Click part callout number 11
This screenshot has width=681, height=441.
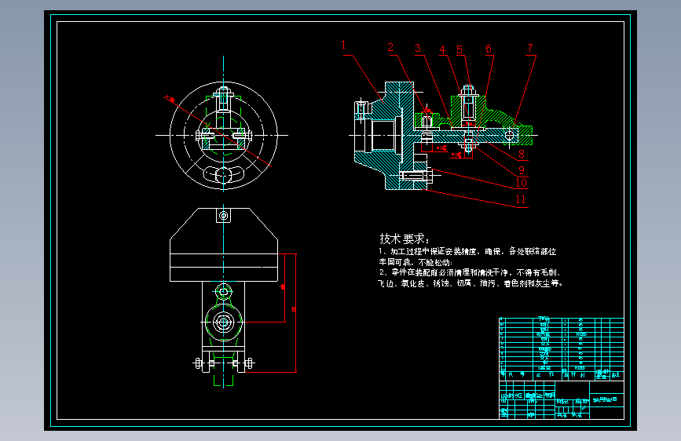pyautogui.click(x=521, y=199)
